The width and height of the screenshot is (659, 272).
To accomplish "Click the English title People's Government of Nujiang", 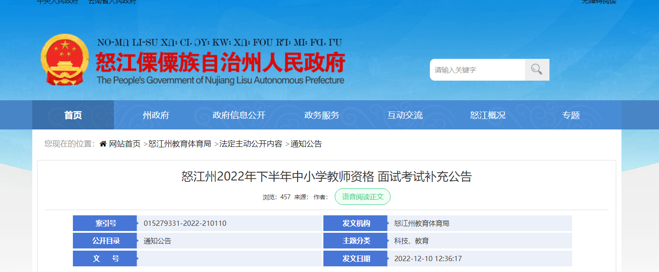I will (220, 80).
